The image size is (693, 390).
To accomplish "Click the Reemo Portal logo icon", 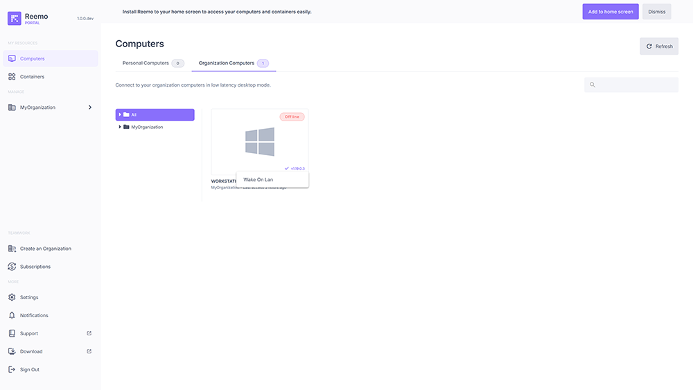I will point(15,19).
